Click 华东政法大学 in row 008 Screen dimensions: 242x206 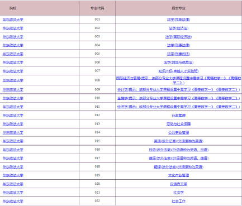tap(13, 80)
